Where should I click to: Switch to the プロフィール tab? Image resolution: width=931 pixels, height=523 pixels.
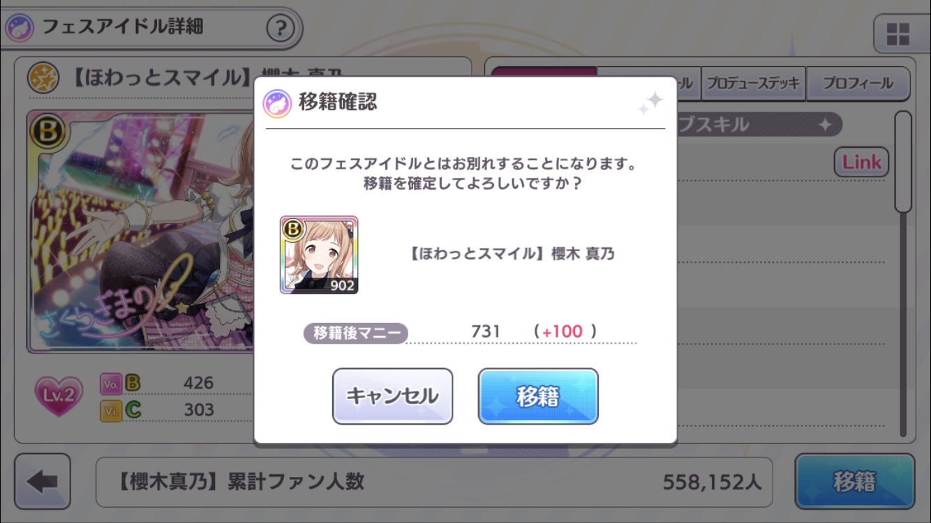coord(858,83)
